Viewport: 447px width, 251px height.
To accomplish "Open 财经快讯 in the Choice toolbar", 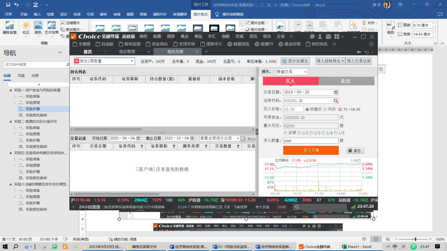I will pos(316,44).
